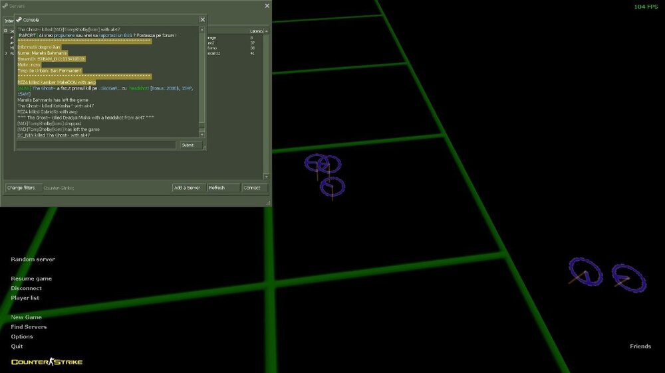The width and height of the screenshot is (665, 373).
Task: Sort the server list by Latency column
Action: [256, 31]
